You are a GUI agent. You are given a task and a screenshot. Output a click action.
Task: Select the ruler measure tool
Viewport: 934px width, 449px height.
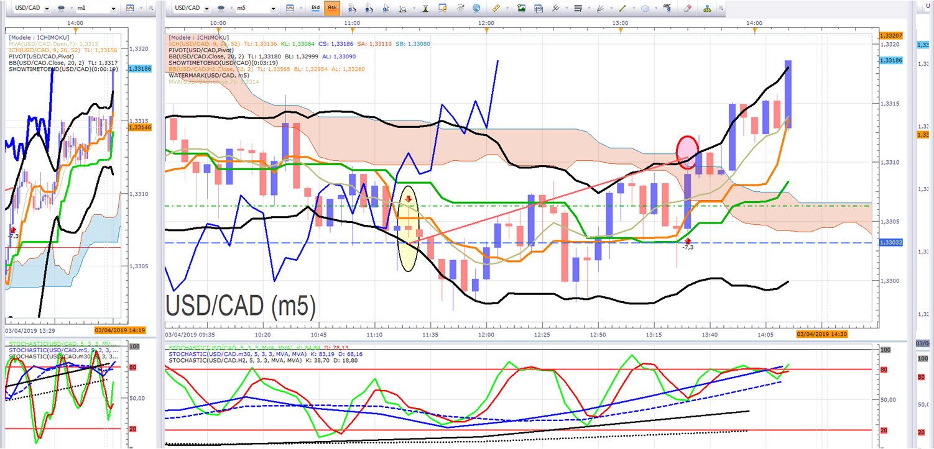tap(496, 9)
